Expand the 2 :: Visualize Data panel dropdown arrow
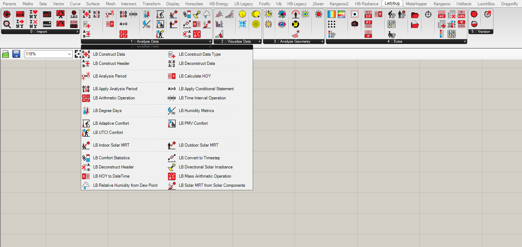Image resolution: width=522 pixels, height=247 pixels. (x=260, y=41)
